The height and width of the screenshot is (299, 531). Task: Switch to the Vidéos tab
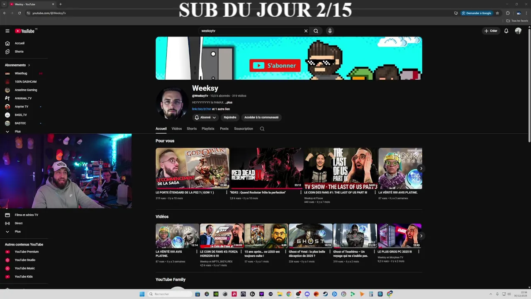click(x=177, y=129)
